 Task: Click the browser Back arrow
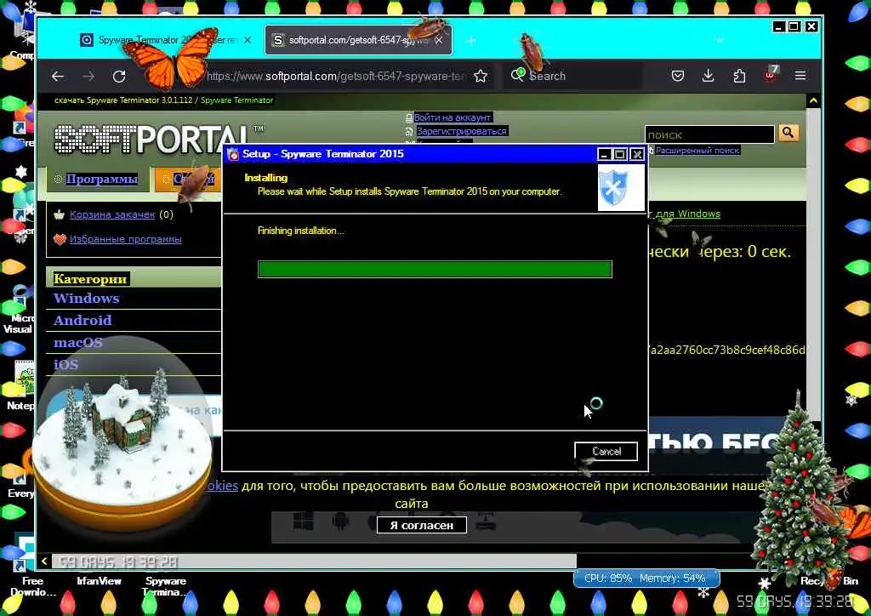point(58,76)
